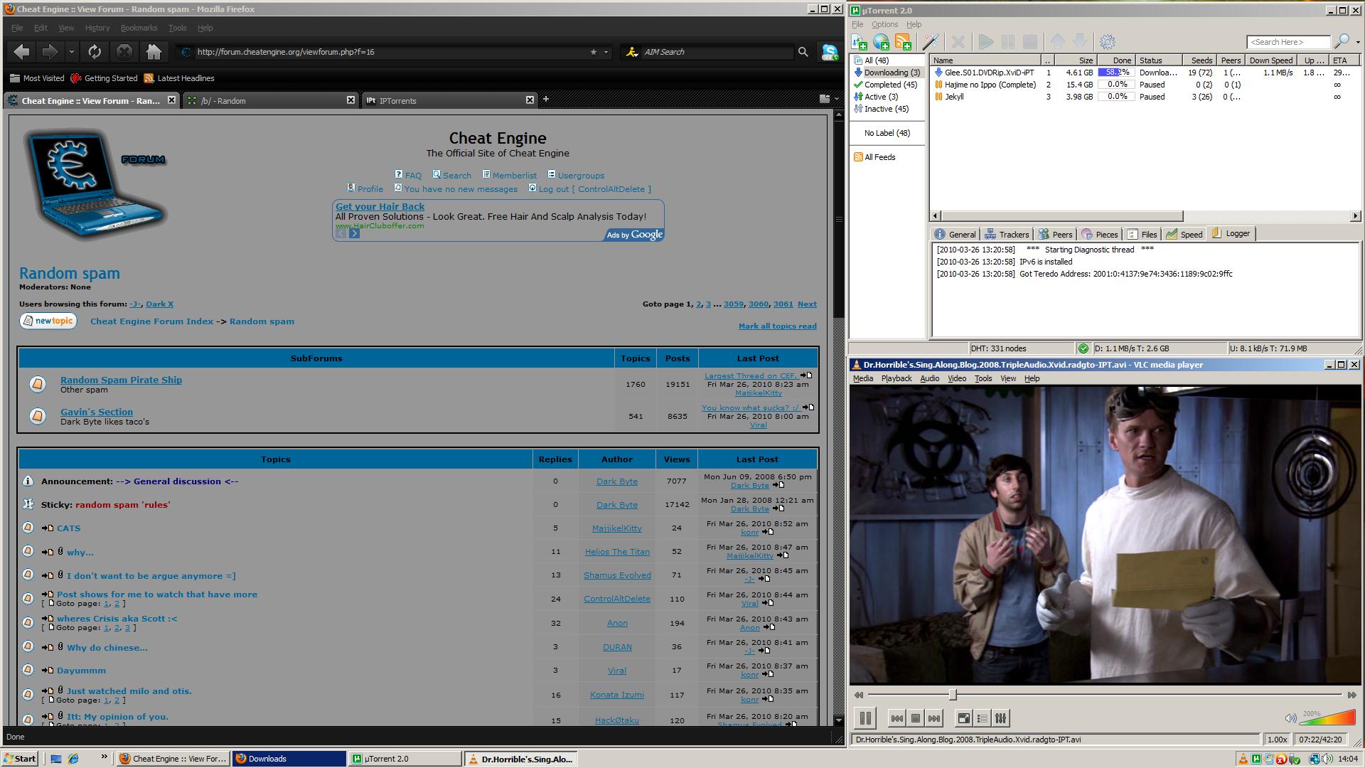This screenshot has height=768, width=1365.
Task: Add an RSS feed in µTorrent
Action: (x=904, y=41)
